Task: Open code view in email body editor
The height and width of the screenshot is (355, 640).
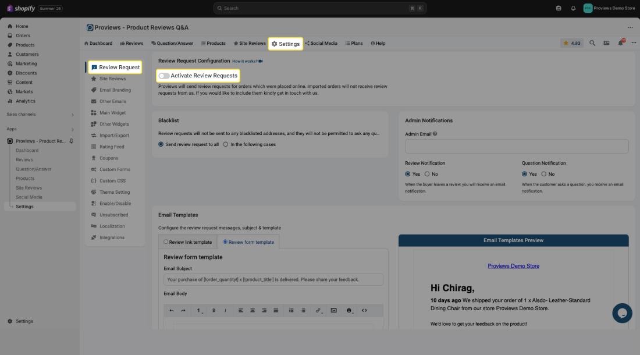Action: tap(364, 311)
